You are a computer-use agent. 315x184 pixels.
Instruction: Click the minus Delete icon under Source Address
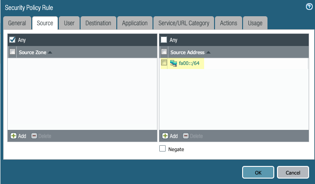pos(186,136)
